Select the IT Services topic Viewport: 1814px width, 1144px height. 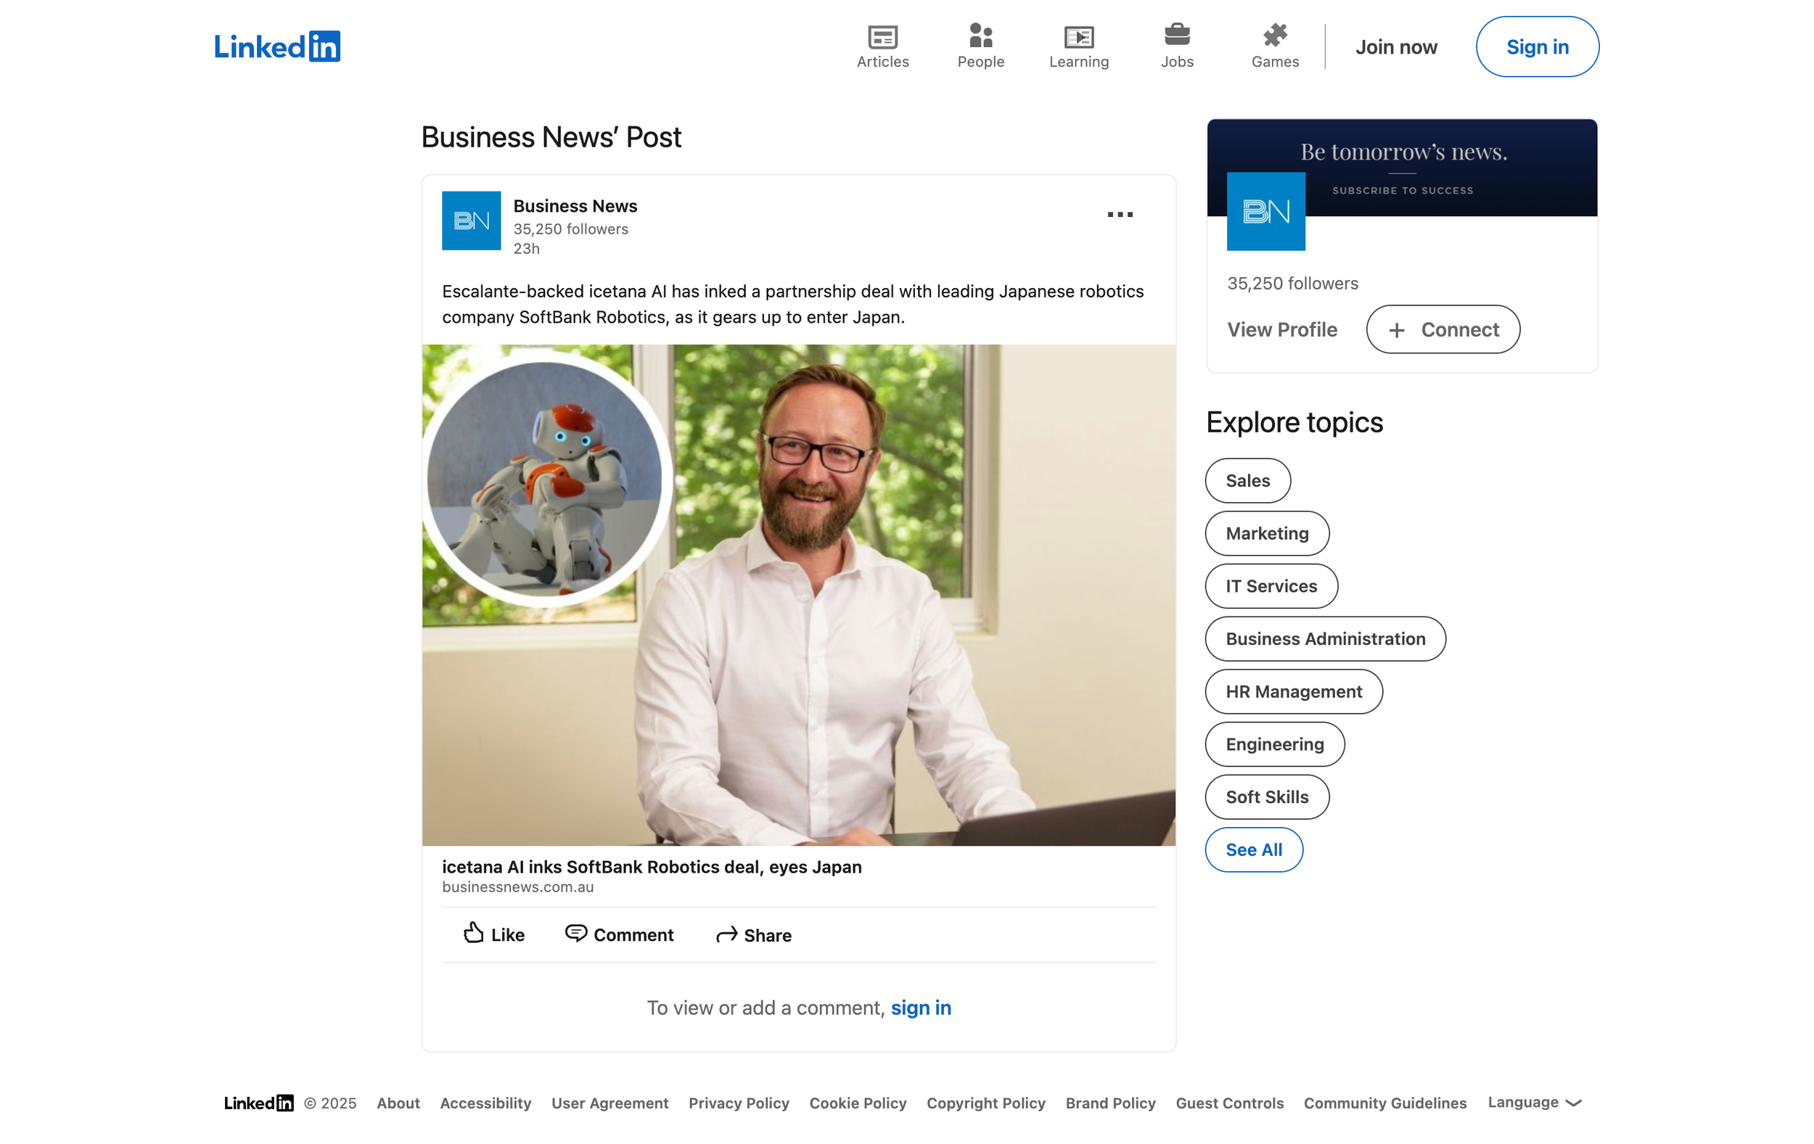1271,586
